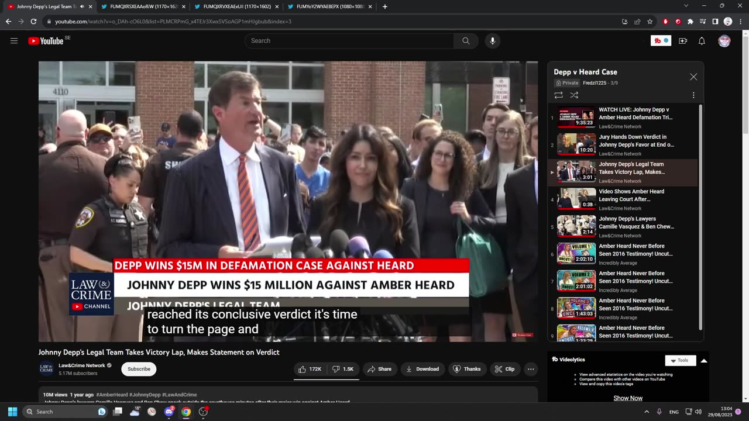Image resolution: width=749 pixels, height=421 pixels.
Task: Close the Depp v Heard Case playlist panel
Action: coord(693,77)
